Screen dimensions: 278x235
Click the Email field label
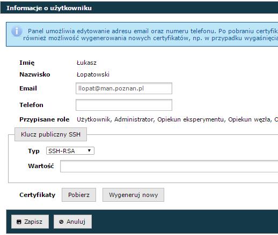point(28,88)
